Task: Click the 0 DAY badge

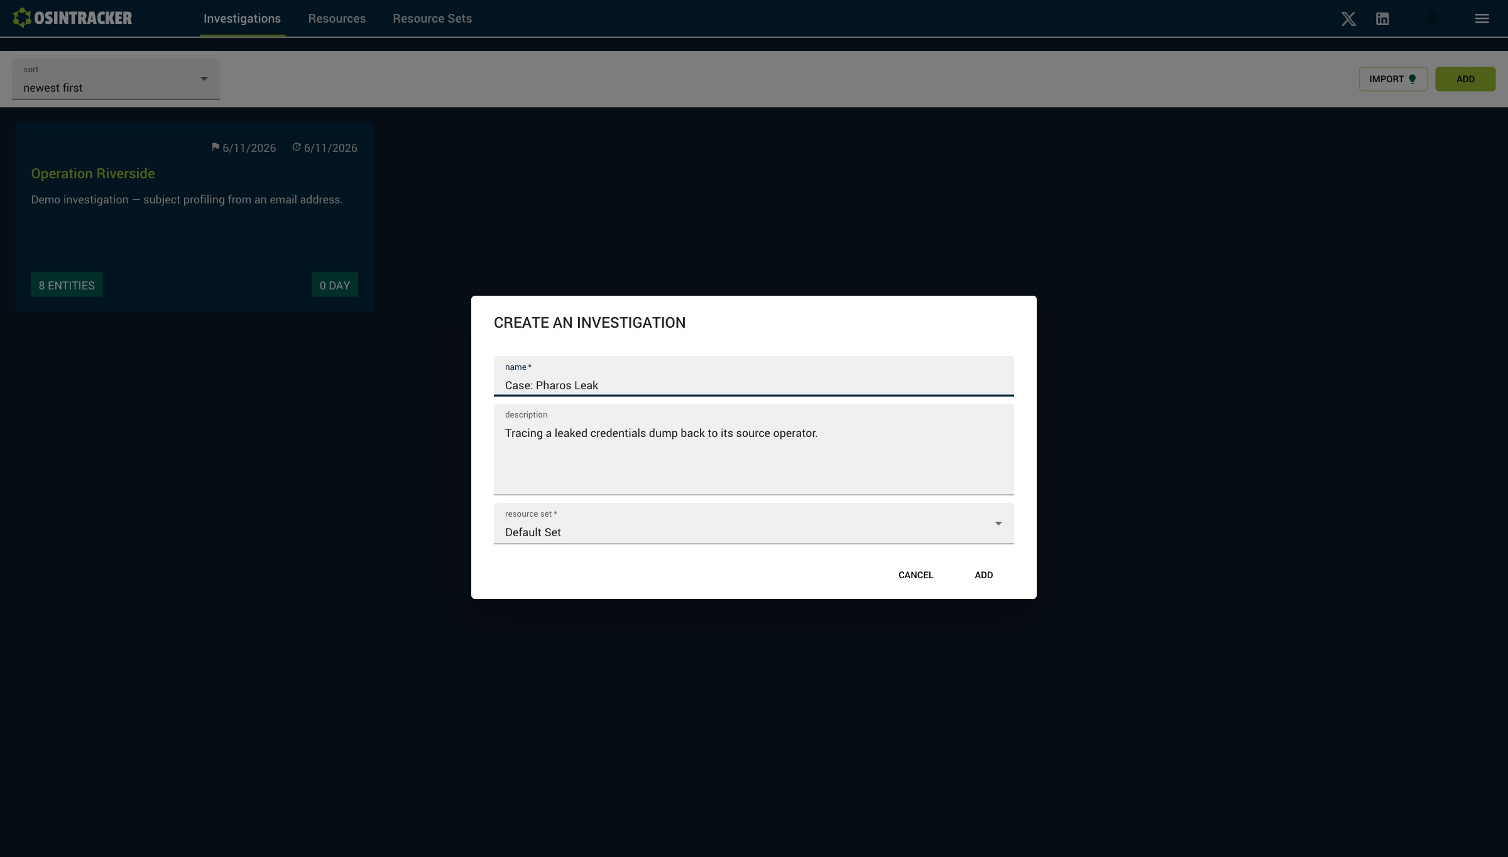Action: tap(335, 285)
